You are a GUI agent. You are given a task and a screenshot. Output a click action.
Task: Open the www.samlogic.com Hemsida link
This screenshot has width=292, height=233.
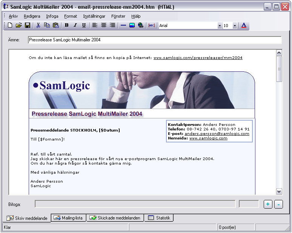pos(208,138)
